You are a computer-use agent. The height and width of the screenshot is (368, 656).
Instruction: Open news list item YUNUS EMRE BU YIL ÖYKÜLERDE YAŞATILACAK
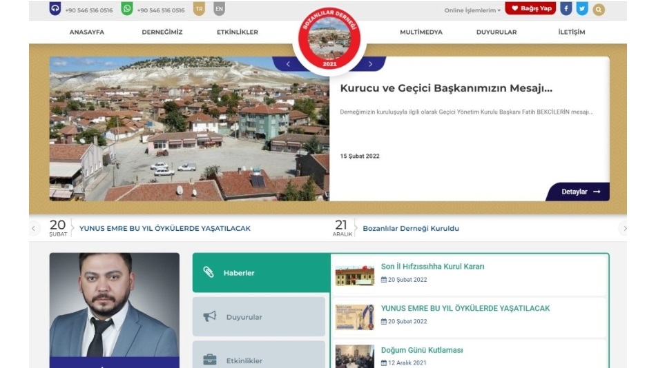click(x=465, y=308)
